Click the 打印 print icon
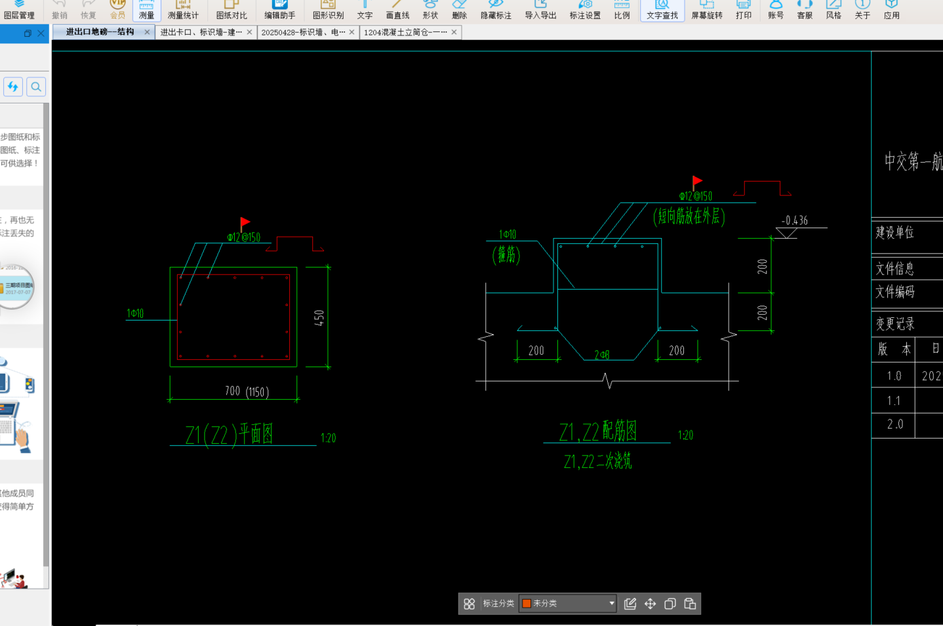 click(x=744, y=10)
